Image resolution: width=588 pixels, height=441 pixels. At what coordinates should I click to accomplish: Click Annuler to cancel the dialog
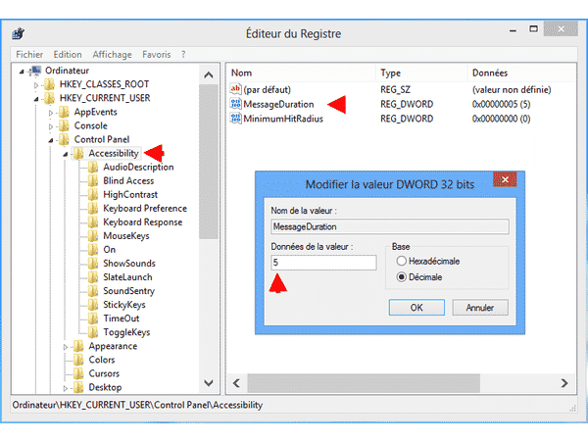(x=480, y=308)
